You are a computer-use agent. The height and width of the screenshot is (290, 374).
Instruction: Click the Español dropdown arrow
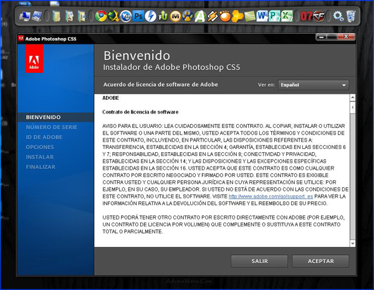[x=343, y=85]
